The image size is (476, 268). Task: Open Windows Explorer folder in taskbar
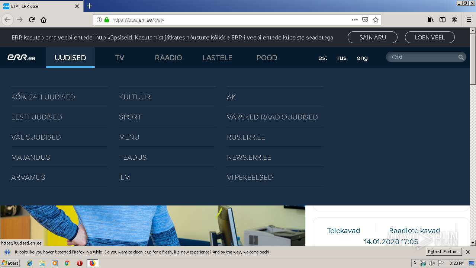tap(42, 263)
